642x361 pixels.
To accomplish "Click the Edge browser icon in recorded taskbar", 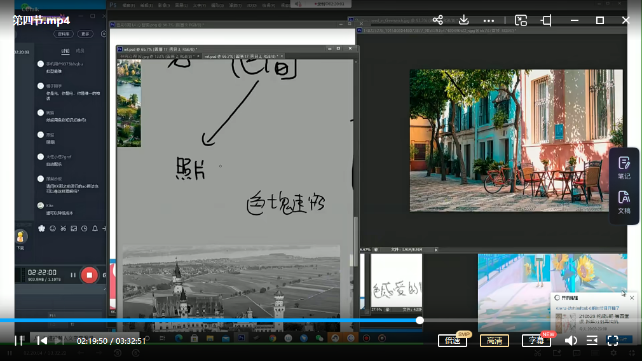I will coord(179,338).
